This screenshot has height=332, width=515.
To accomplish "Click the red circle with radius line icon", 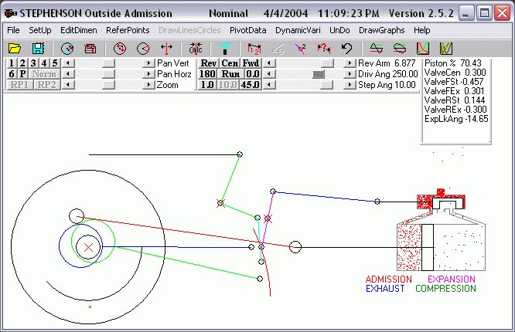I will click(143, 49).
